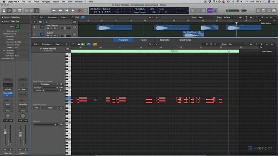Image resolution: width=278 pixels, height=156 pixels.
Task: Open the Mix menu in menu bar
Action: pyautogui.click(x=63, y=2)
